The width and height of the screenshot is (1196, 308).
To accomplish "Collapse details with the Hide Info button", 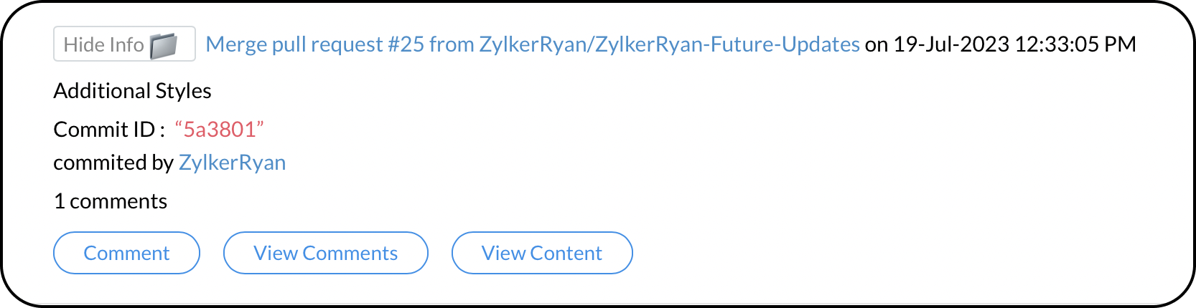I will tap(124, 44).
